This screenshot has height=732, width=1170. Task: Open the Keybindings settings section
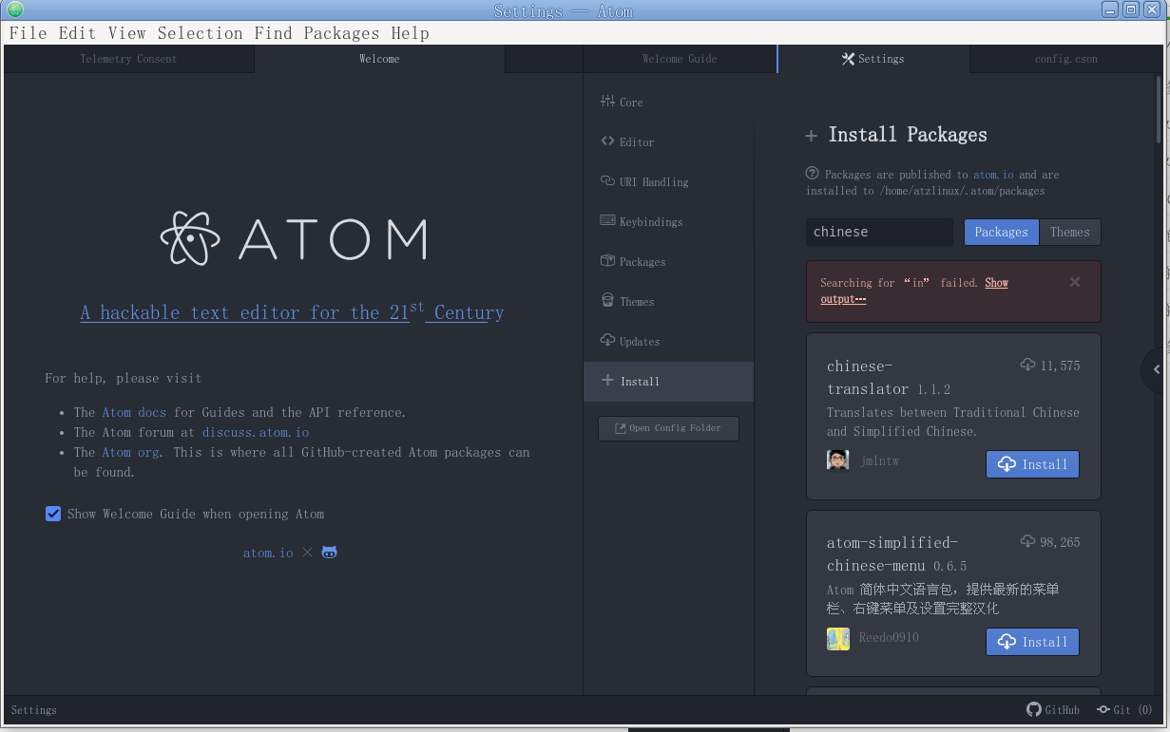tap(668, 221)
